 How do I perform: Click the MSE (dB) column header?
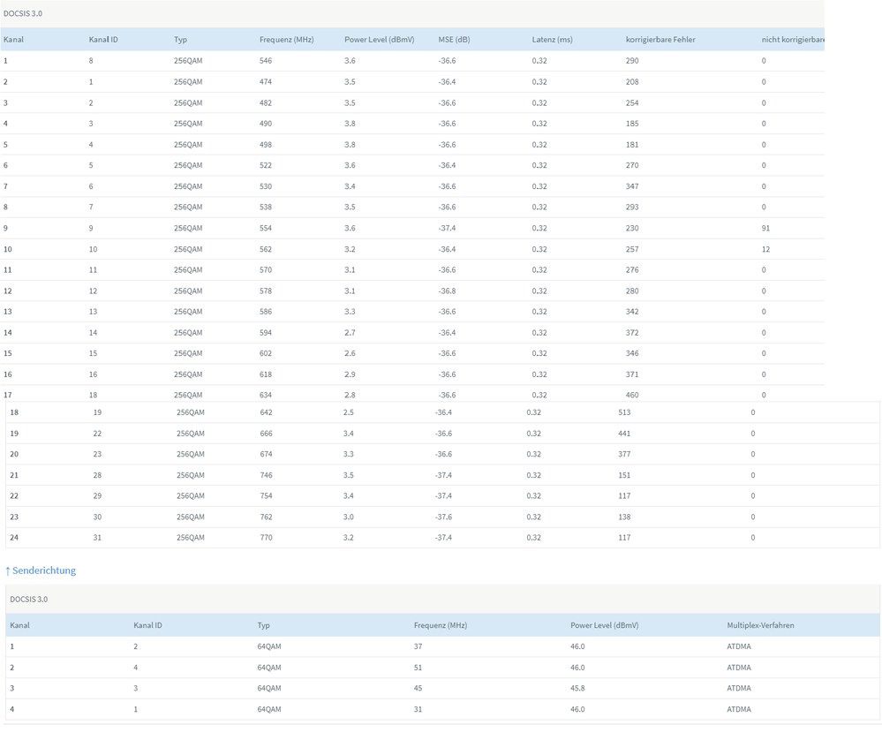(454, 40)
